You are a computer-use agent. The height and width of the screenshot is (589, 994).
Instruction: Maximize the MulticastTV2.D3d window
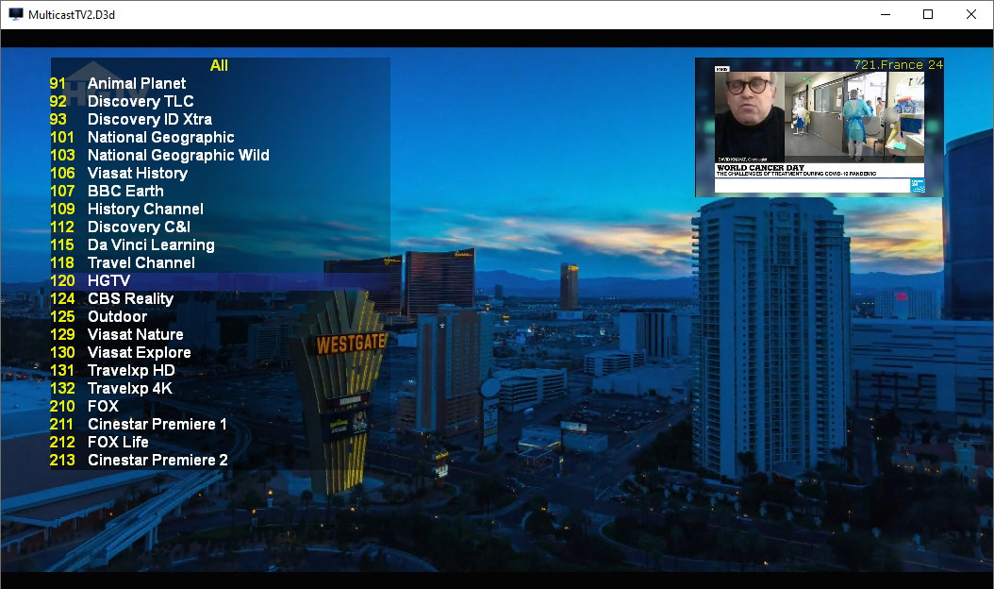pyautogui.click(x=928, y=14)
